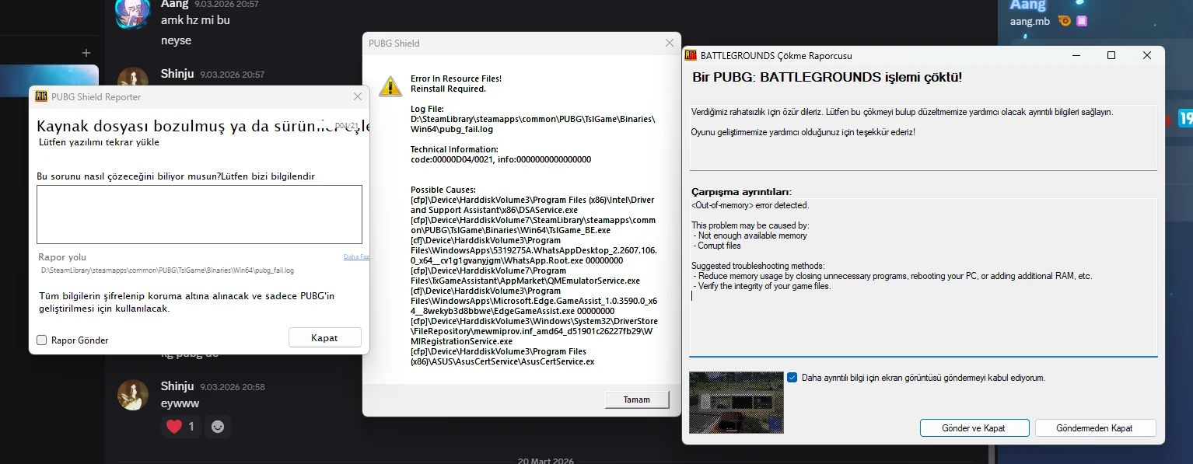Click the feedback text box in Shield Reporter
Image resolution: width=1193 pixels, height=464 pixels.
pos(199,215)
